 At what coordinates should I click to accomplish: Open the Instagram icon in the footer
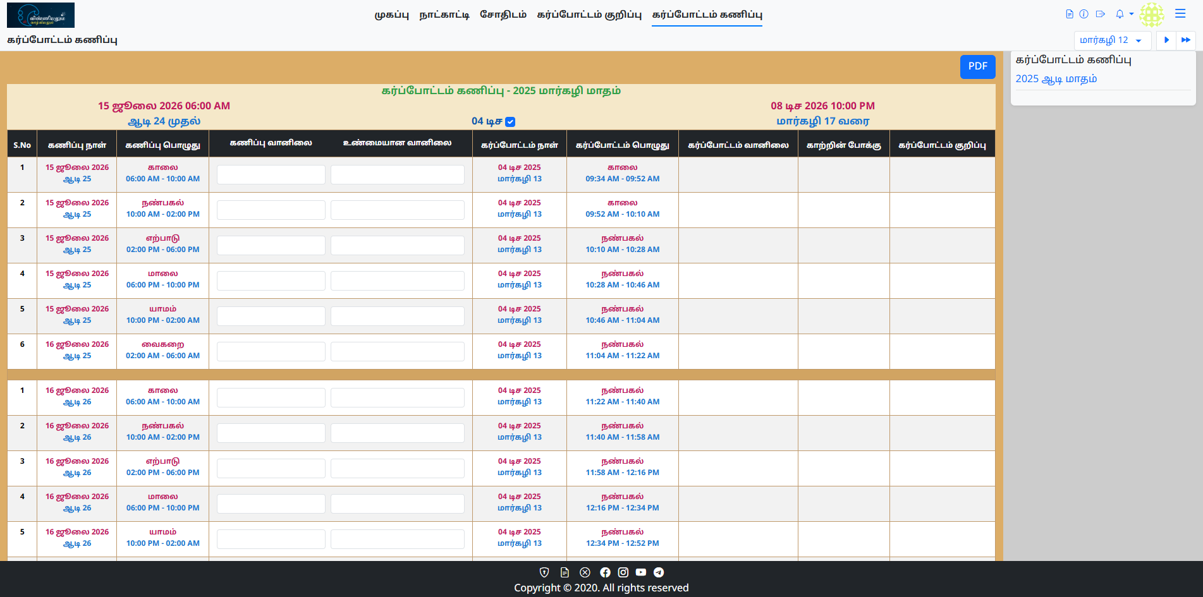pyautogui.click(x=623, y=572)
